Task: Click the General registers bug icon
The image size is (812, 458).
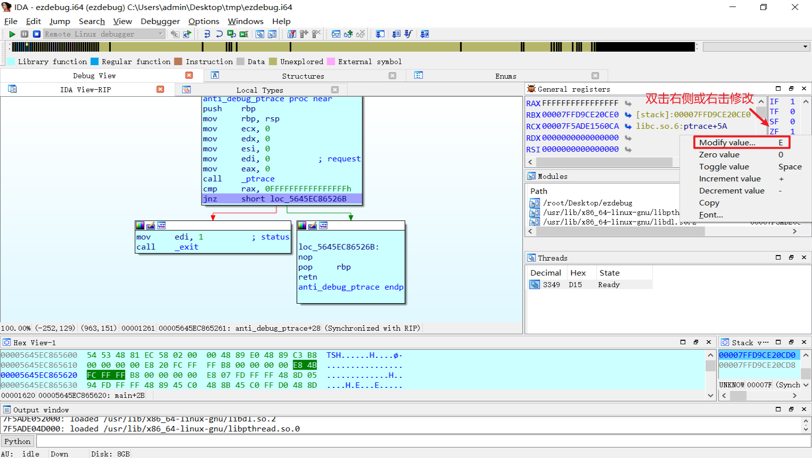Action: (532, 89)
